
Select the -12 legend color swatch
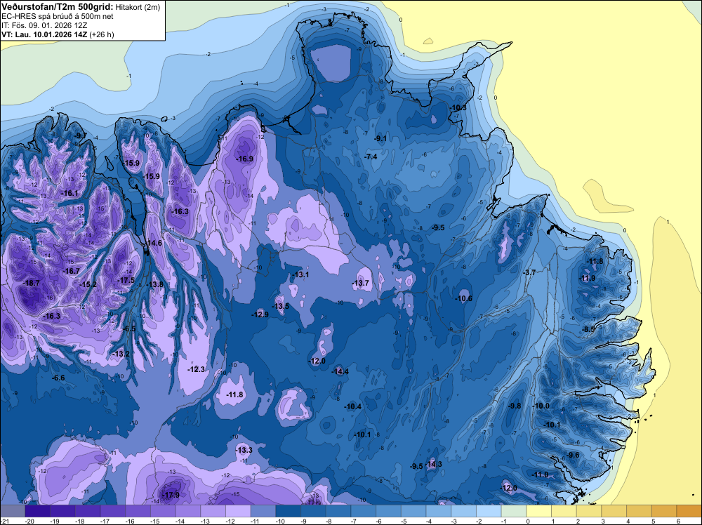238,510
